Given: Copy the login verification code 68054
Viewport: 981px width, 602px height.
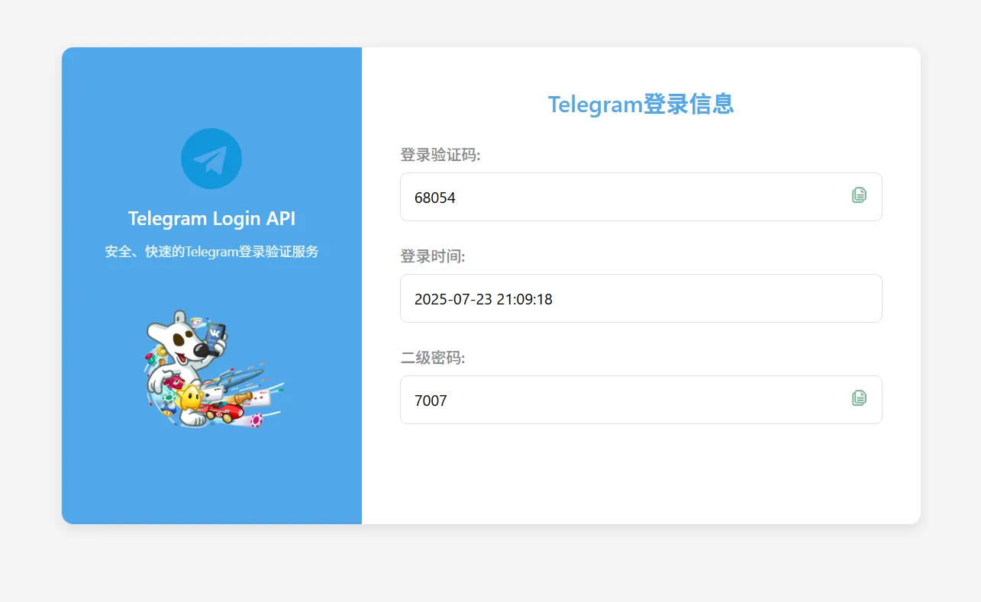Looking at the screenshot, I should pyautogui.click(x=859, y=195).
